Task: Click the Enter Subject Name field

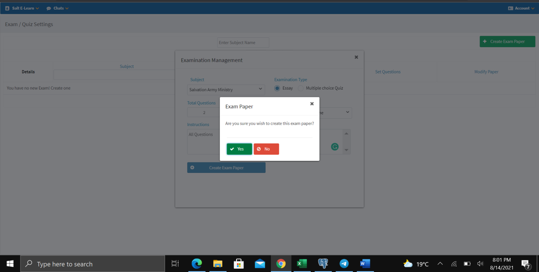Action: tap(243, 43)
